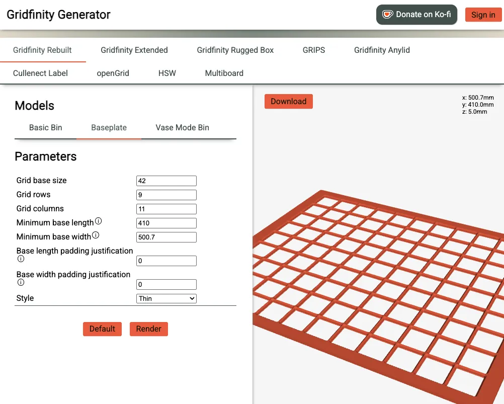Click the info icon beside Minimum base width
This screenshot has width=504, height=404.
95,234
